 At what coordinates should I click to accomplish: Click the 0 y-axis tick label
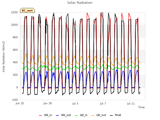click(17, 87)
